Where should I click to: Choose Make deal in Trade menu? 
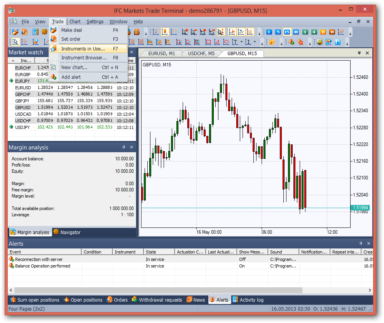click(x=88, y=30)
